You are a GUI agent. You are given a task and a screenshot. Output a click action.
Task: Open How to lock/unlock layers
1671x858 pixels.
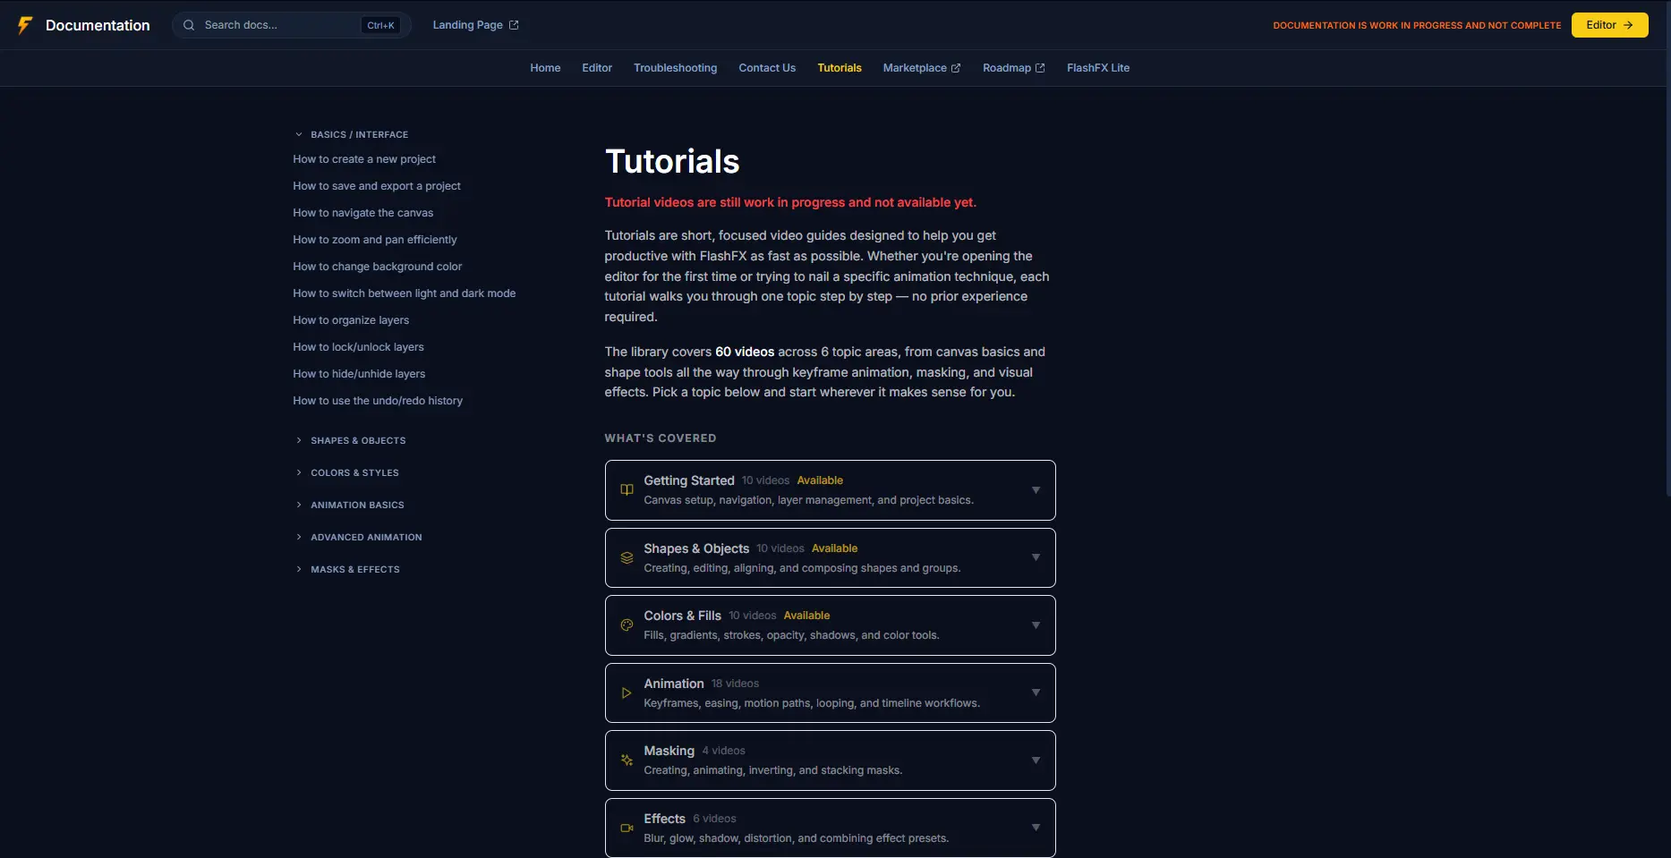359,347
